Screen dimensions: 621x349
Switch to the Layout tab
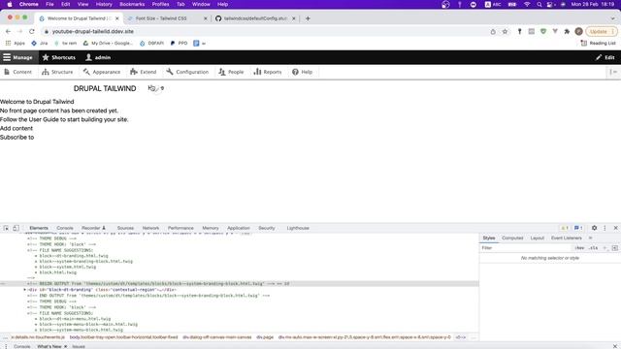tap(537, 238)
